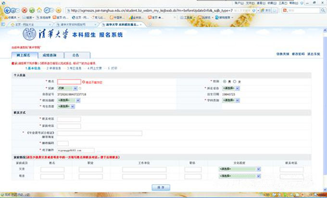The image size is (327, 198).
Task: Click mother's 工作单位 workplace field
Action: click(144, 176)
